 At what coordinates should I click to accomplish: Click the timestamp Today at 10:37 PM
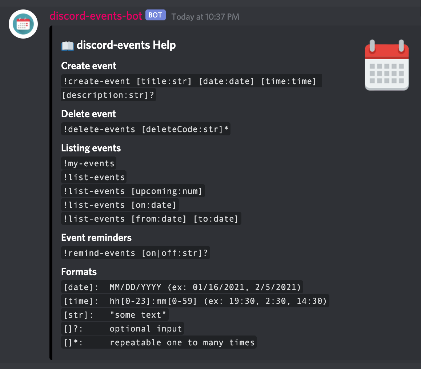[x=205, y=17]
